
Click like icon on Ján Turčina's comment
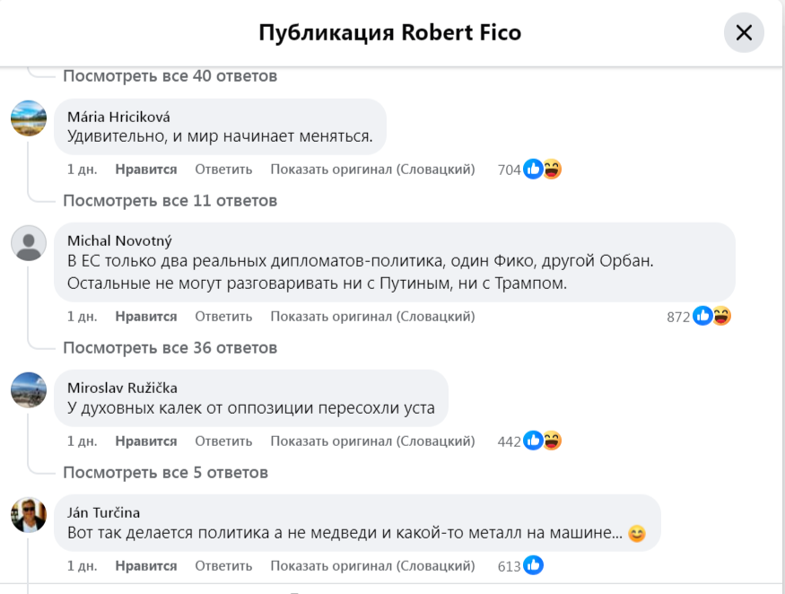[533, 565]
